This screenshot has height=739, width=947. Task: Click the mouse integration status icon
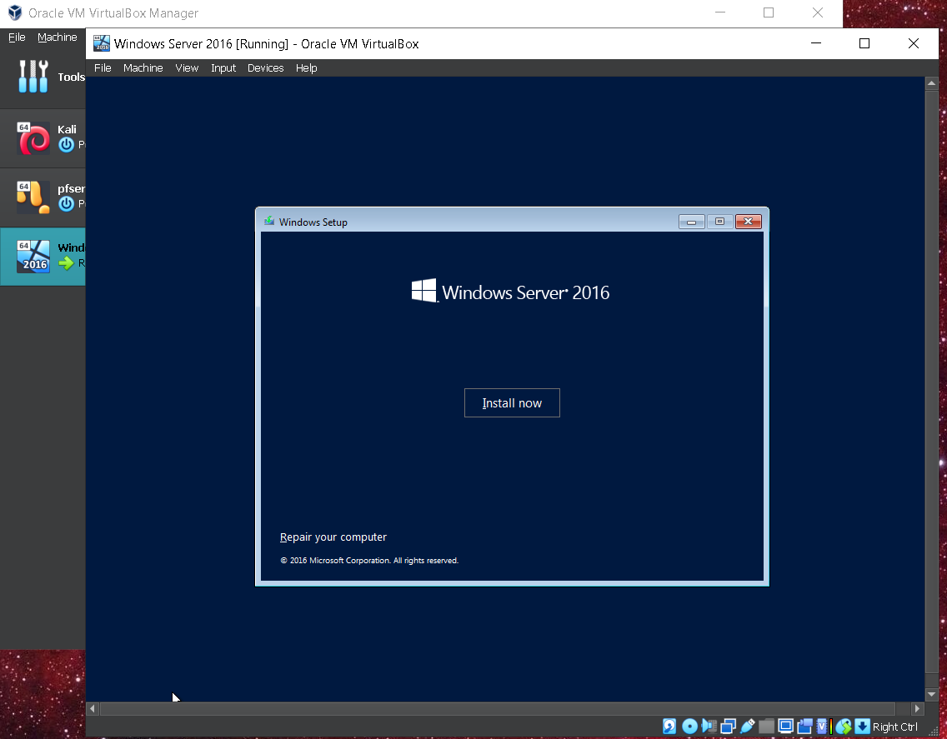[843, 726]
